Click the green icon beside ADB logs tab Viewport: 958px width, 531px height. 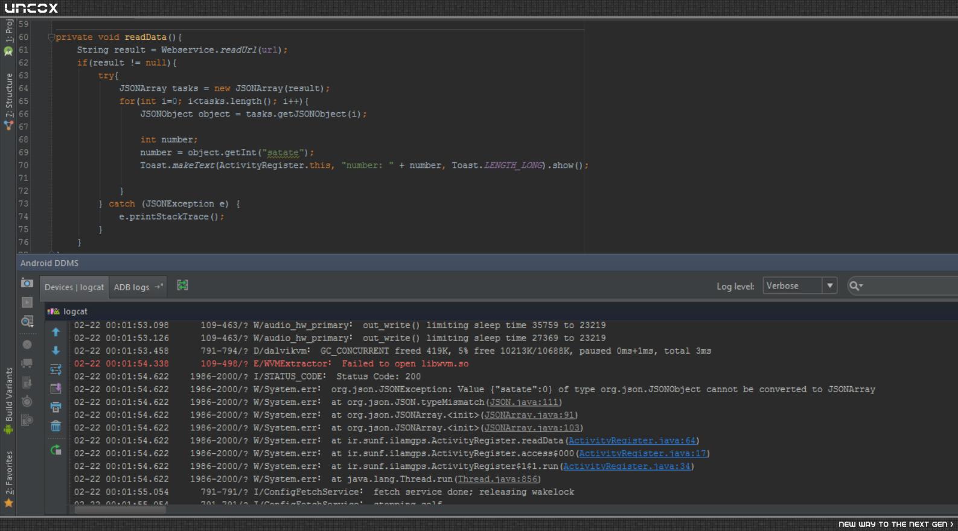click(x=182, y=285)
